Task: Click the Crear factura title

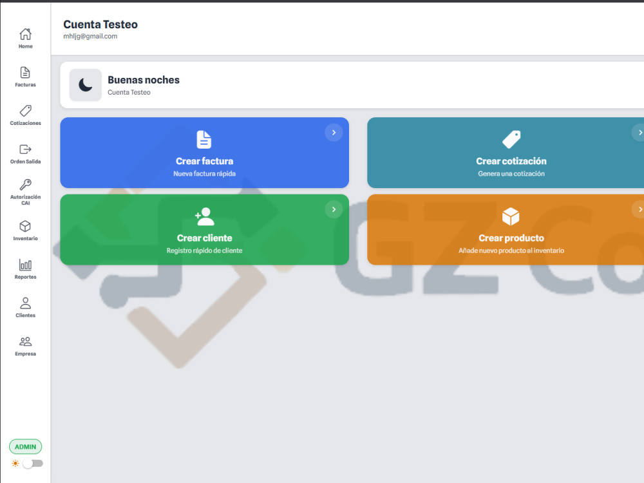Action: (205, 161)
